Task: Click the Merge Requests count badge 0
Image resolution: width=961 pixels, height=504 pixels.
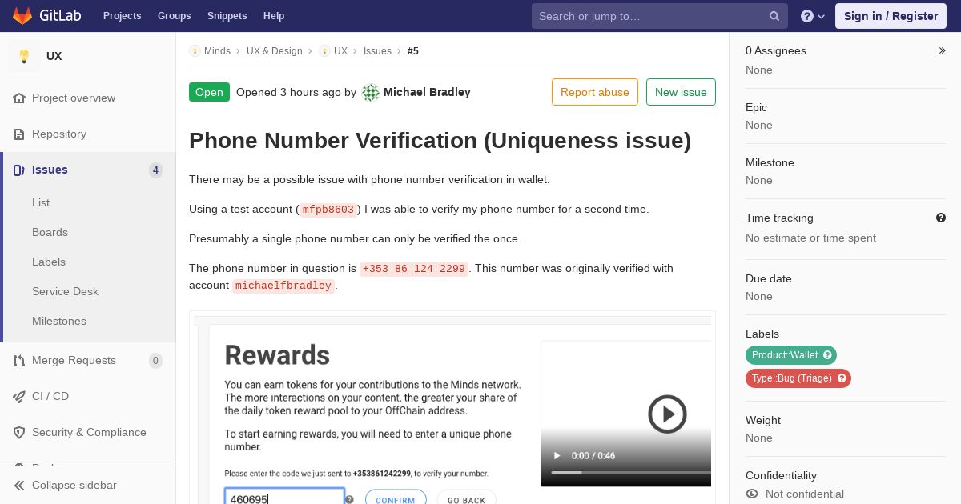Action: click(x=155, y=361)
